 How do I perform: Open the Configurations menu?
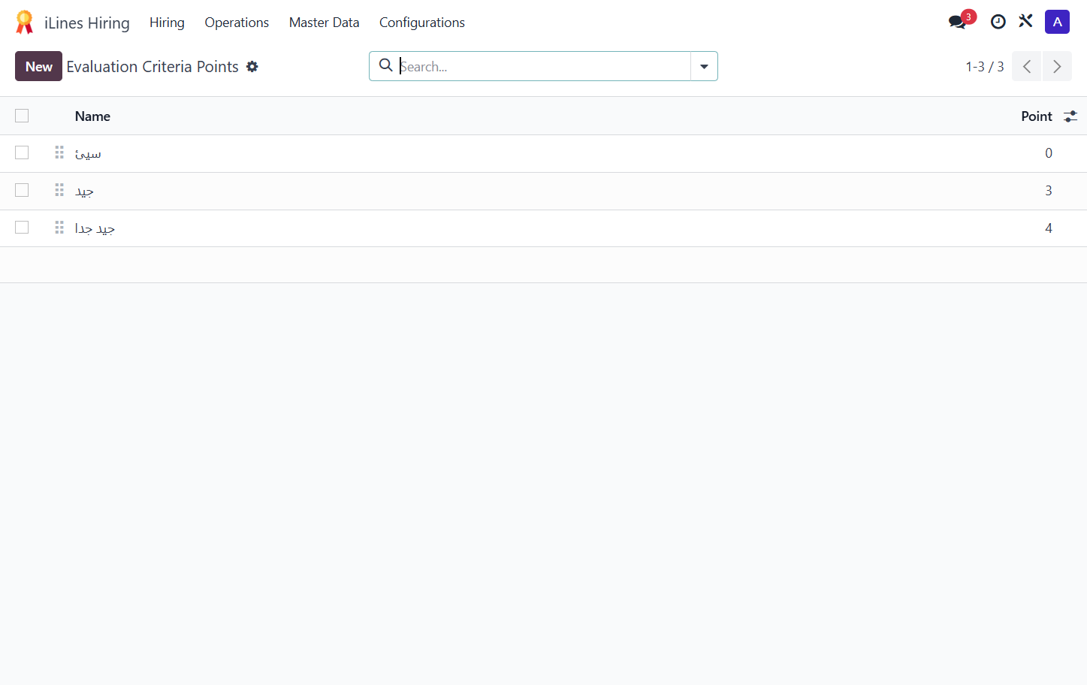point(421,23)
